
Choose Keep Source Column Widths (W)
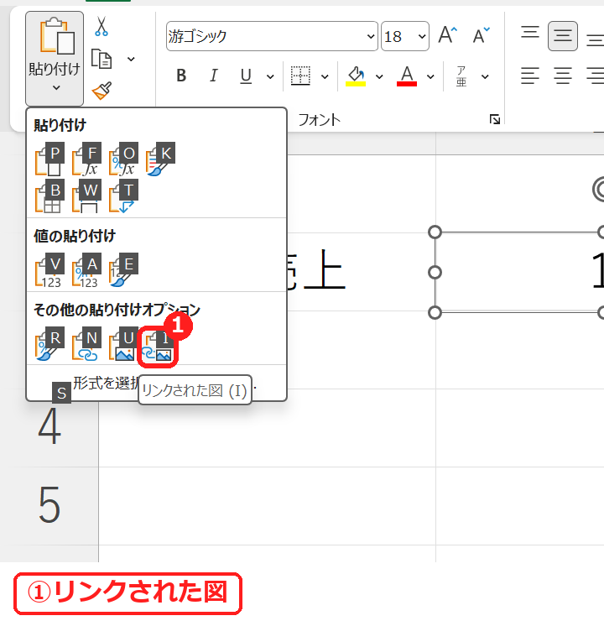(x=86, y=197)
